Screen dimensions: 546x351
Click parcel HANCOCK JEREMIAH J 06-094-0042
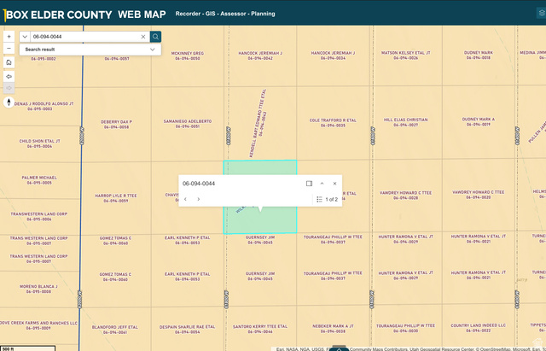pos(260,56)
